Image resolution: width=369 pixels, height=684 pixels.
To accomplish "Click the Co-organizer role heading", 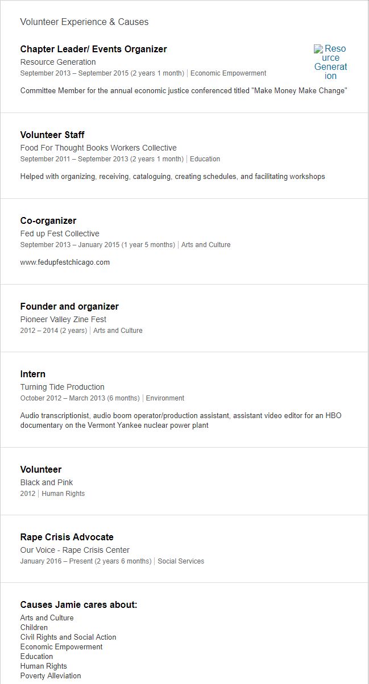I will [48, 221].
